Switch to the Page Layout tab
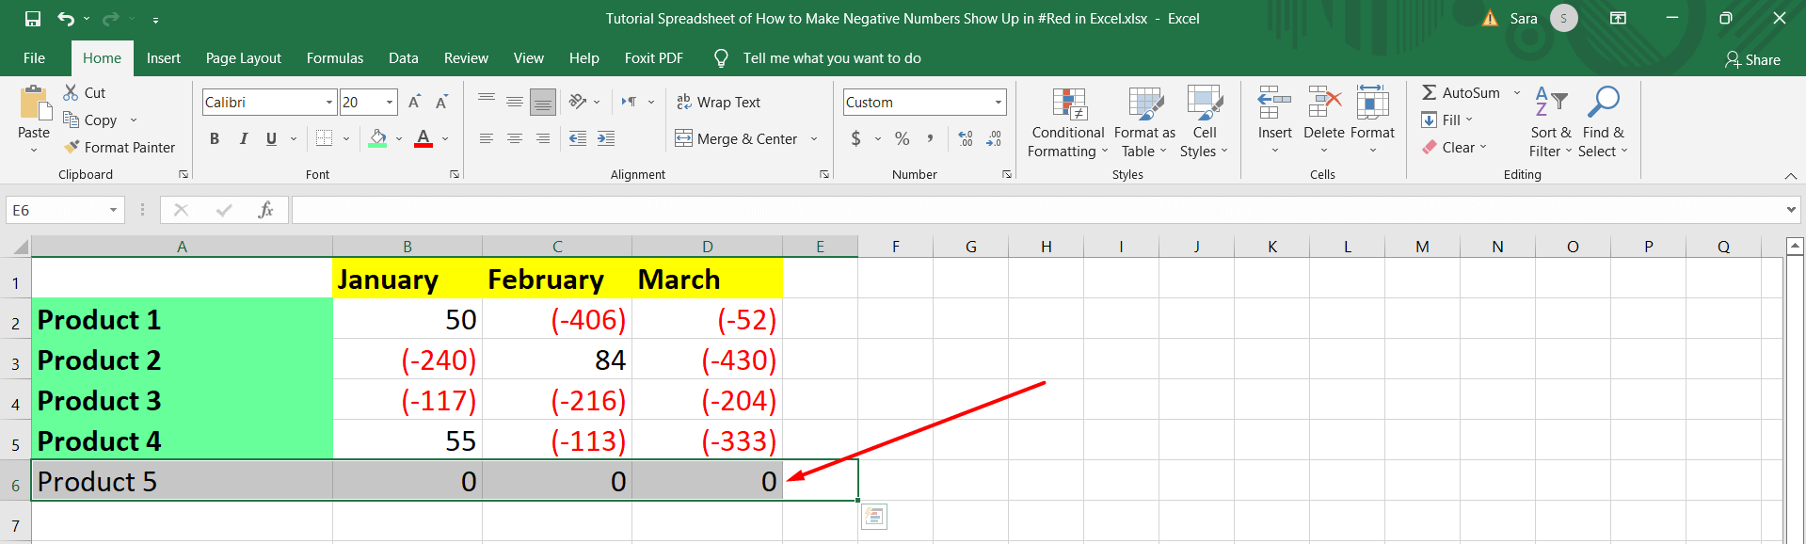The image size is (1806, 544). [x=244, y=57]
